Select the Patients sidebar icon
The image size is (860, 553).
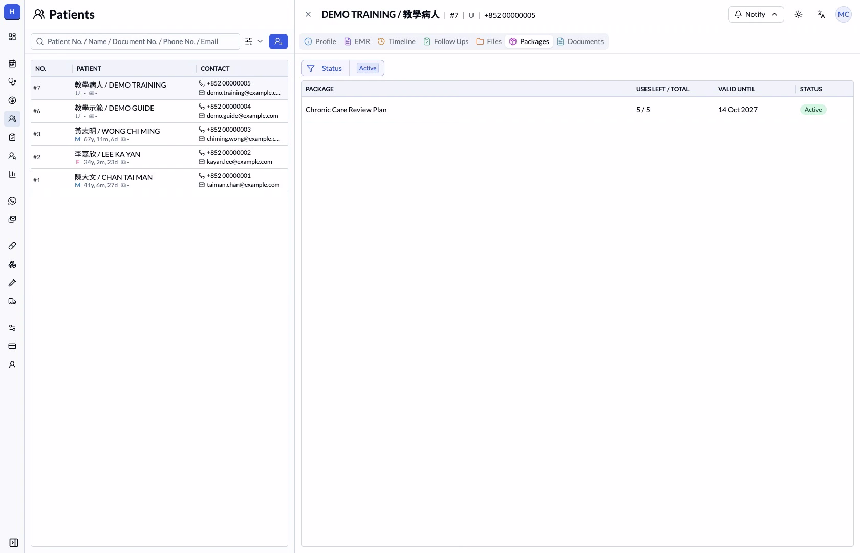point(12,119)
